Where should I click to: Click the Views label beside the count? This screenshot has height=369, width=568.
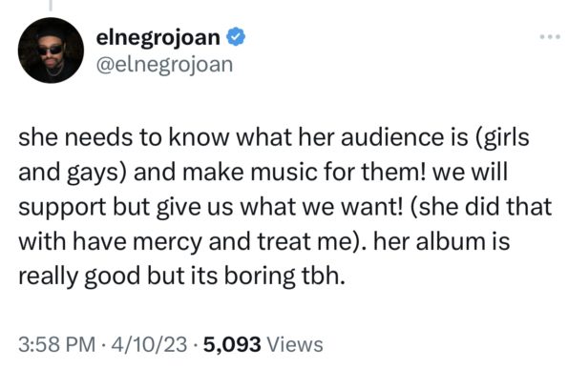295,344
